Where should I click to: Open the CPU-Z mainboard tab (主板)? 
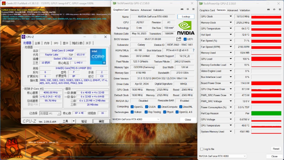click(x=38, y=43)
